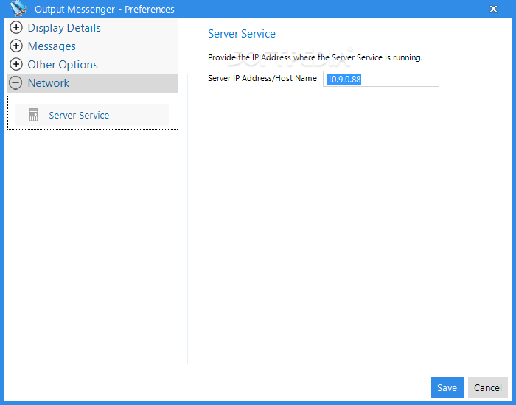Expand the Display Details section
The height and width of the screenshot is (405, 516).
(15, 28)
